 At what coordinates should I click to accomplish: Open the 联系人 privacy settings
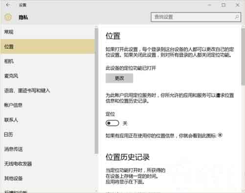click(x=47, y=120)
